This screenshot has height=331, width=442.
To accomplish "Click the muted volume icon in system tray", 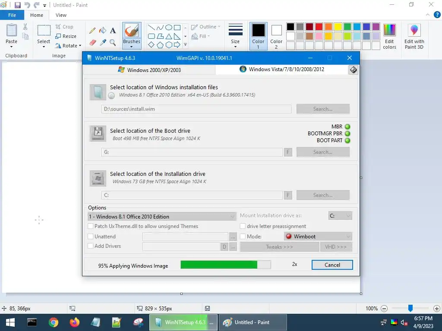I will [404, 322].
